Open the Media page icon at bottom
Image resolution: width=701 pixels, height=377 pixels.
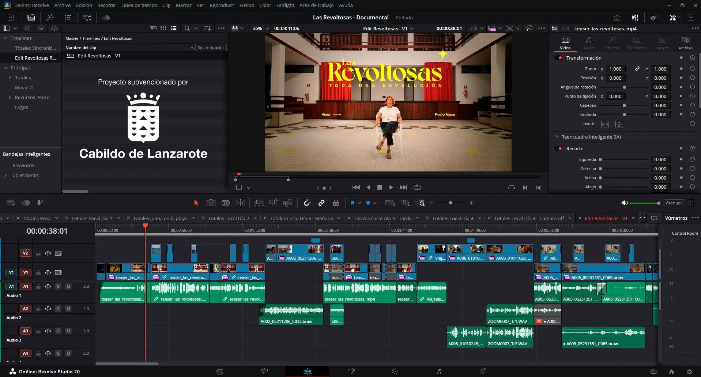click(x=220, y=372)
